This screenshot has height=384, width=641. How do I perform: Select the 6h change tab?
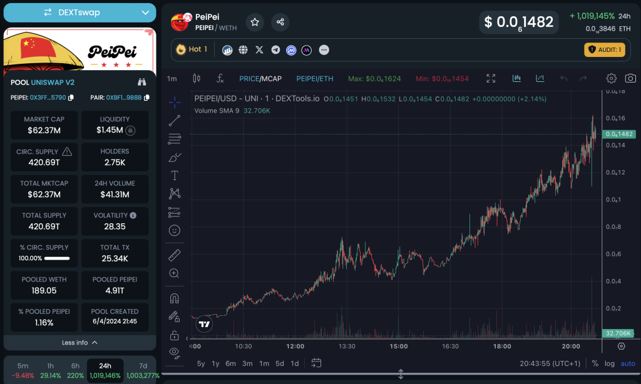click(75, 370)
